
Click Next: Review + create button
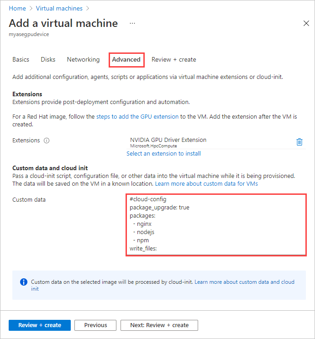click(x=159, y=325)
